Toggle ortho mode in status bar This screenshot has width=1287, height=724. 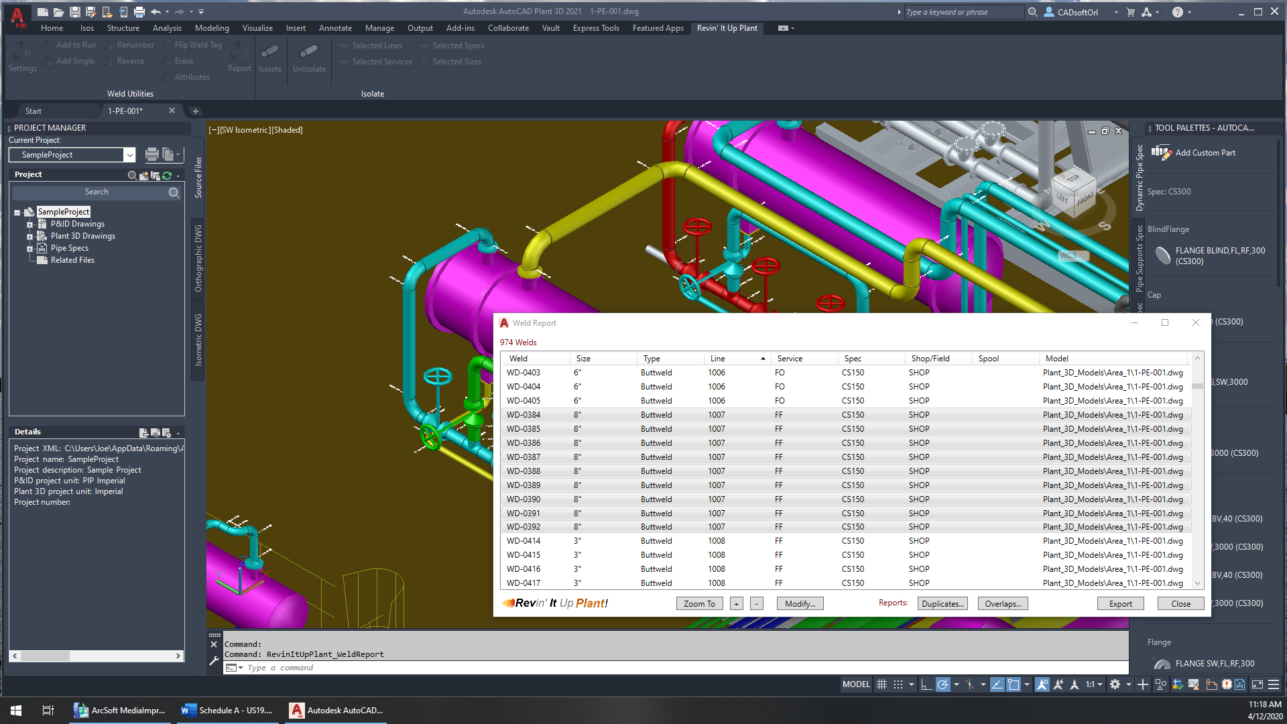(926, 684)
